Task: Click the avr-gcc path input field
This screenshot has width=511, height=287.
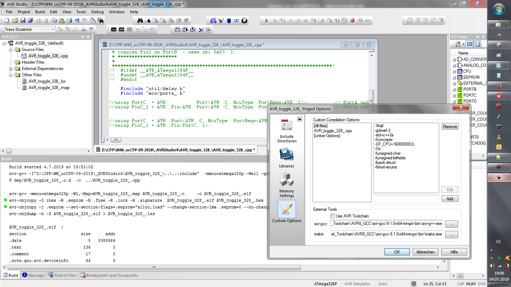Action: [386, 224]
